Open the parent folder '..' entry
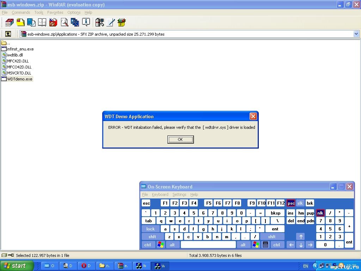 pos(6,43)
